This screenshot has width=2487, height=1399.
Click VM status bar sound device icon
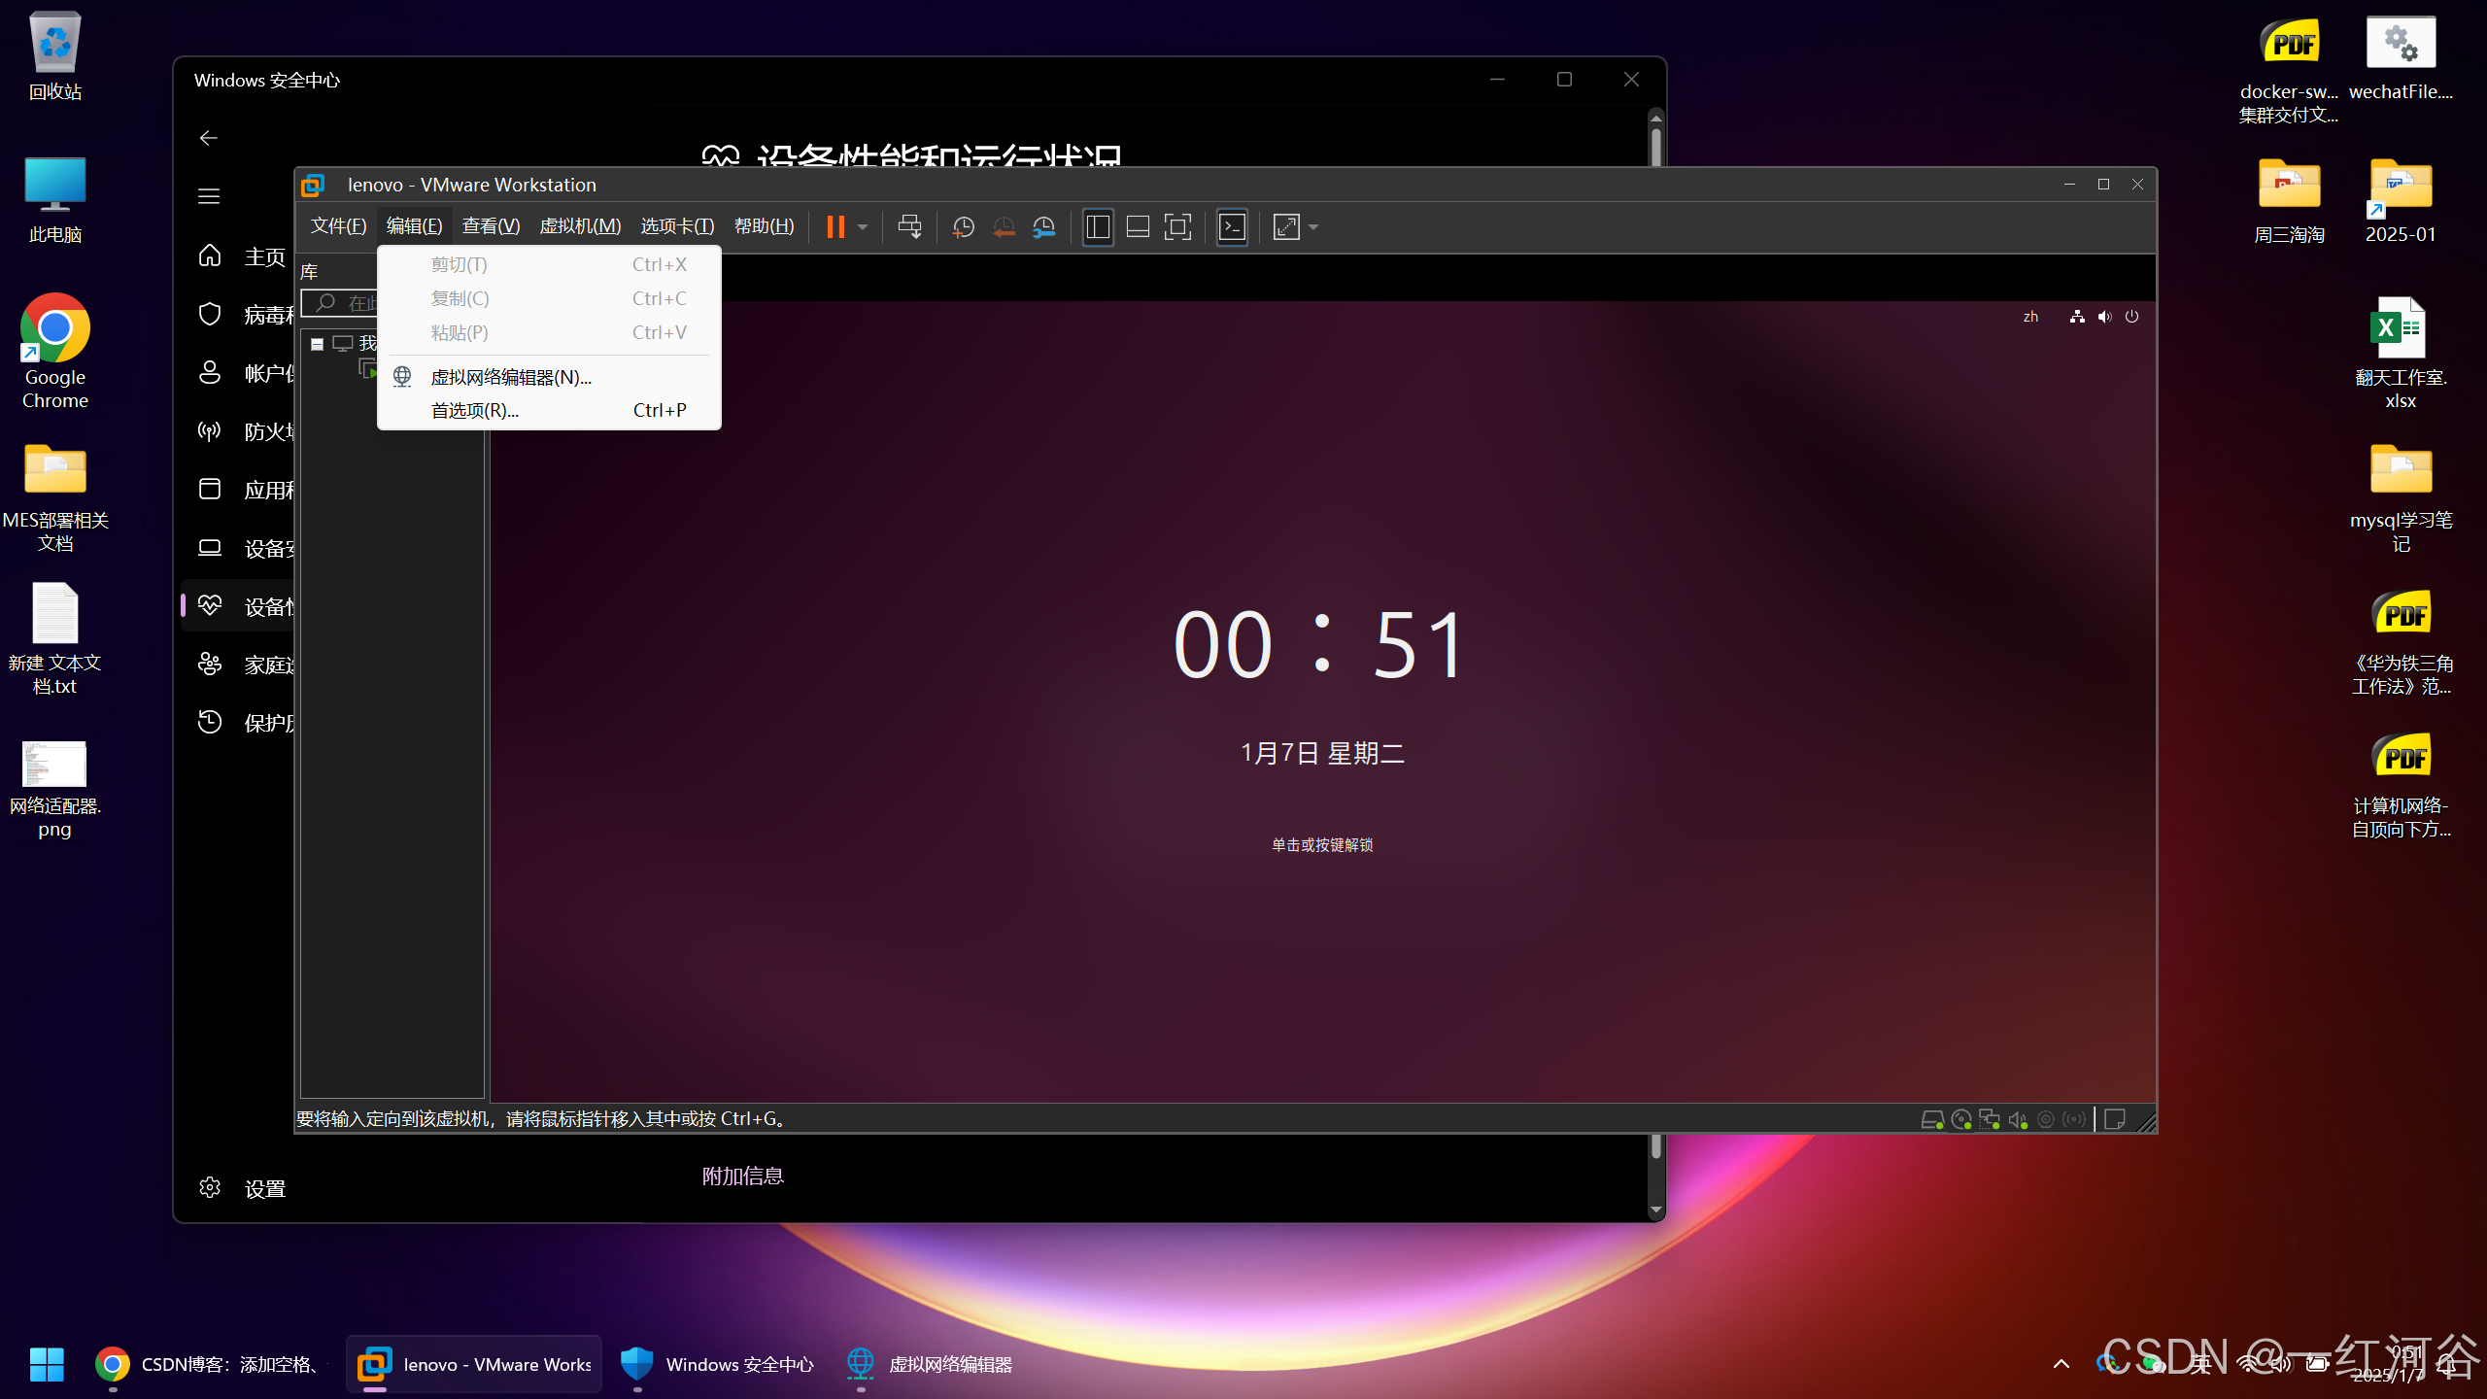(x=2018, y=1120)
